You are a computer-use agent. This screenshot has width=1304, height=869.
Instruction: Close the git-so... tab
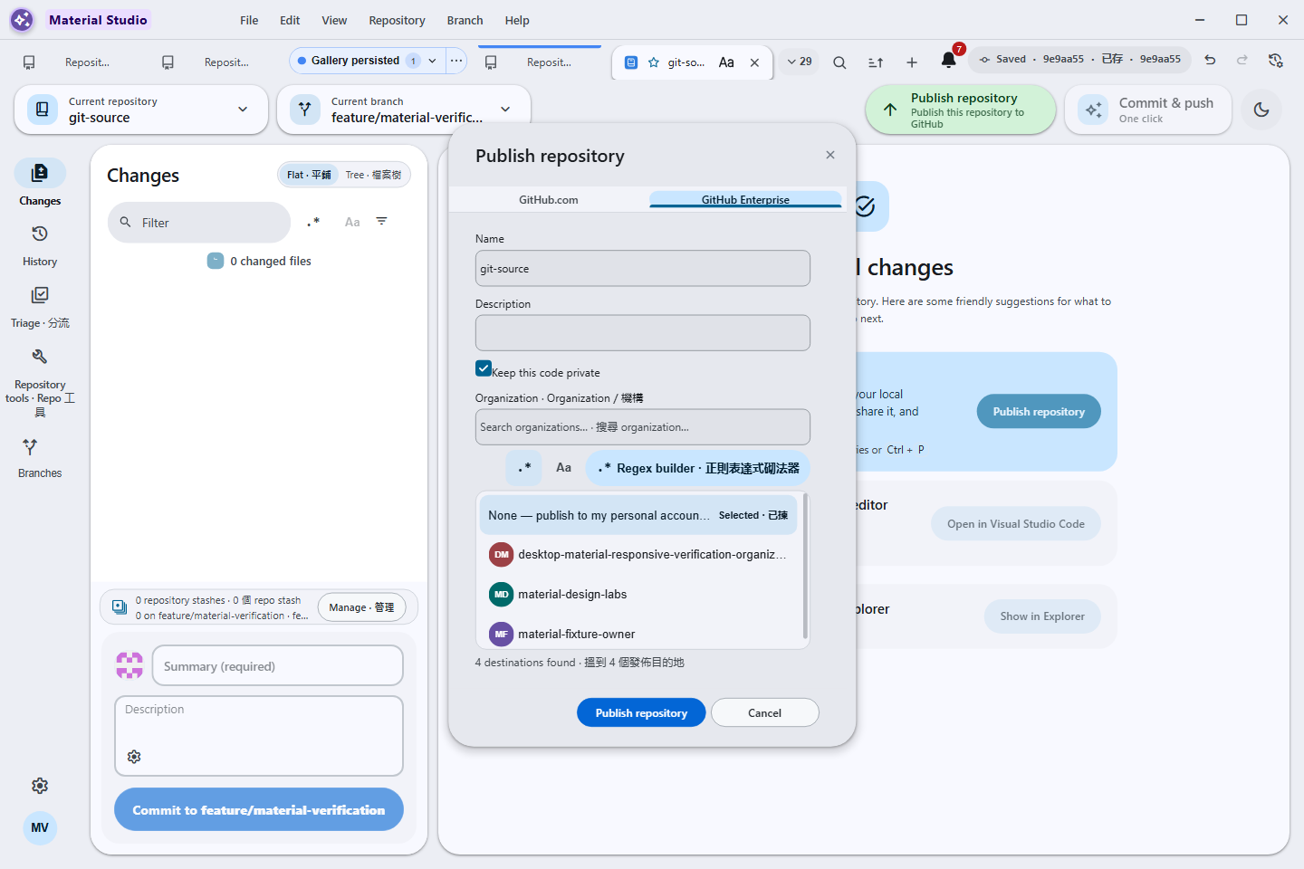[x=754, y=62]
